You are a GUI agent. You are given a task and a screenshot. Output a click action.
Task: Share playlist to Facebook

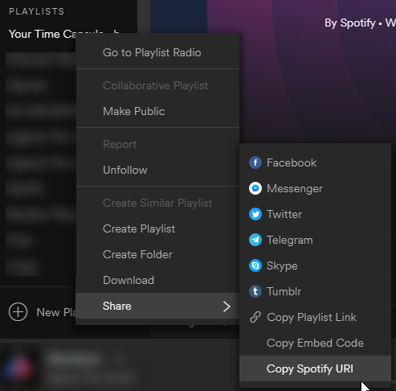coord(315,163)
